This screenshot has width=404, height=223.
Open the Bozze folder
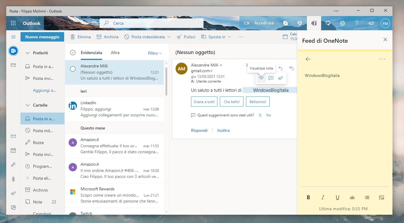(42, 143)
